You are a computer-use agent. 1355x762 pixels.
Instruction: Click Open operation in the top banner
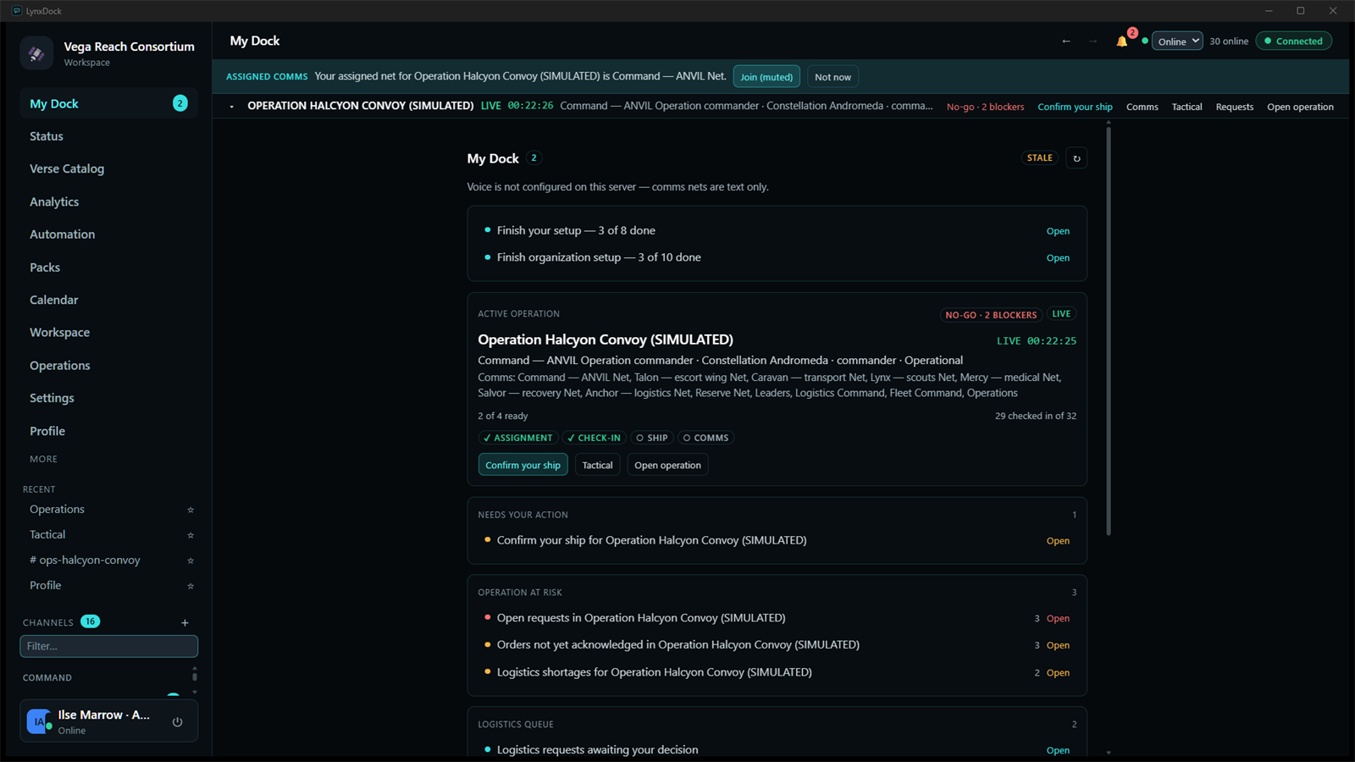[x=1300, y=107]
